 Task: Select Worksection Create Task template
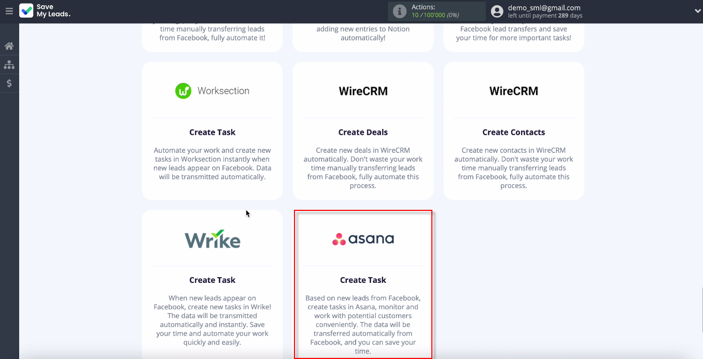click(x=213, y=132)
